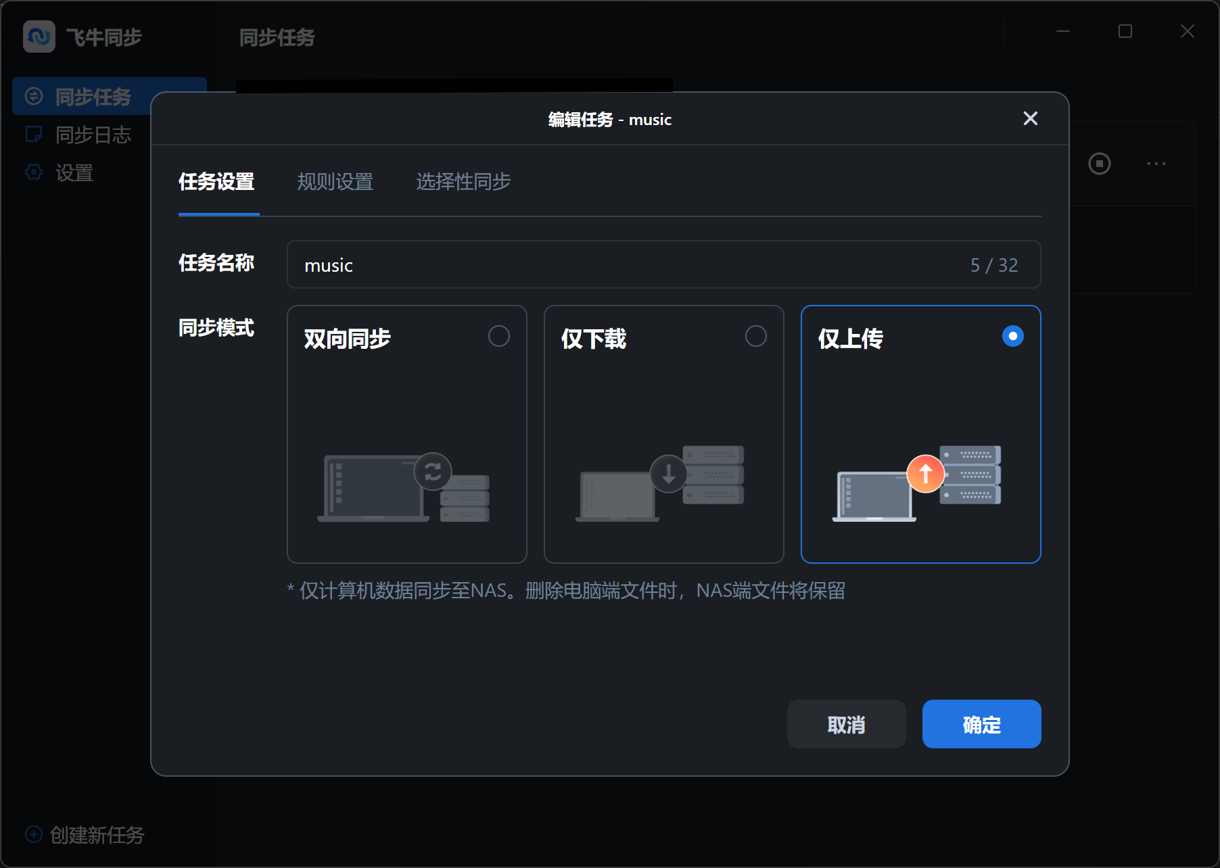The image size is (1220, 868).
Task: Open the 设置 gear icon in sidebar
Action: (x=34, y=172)
